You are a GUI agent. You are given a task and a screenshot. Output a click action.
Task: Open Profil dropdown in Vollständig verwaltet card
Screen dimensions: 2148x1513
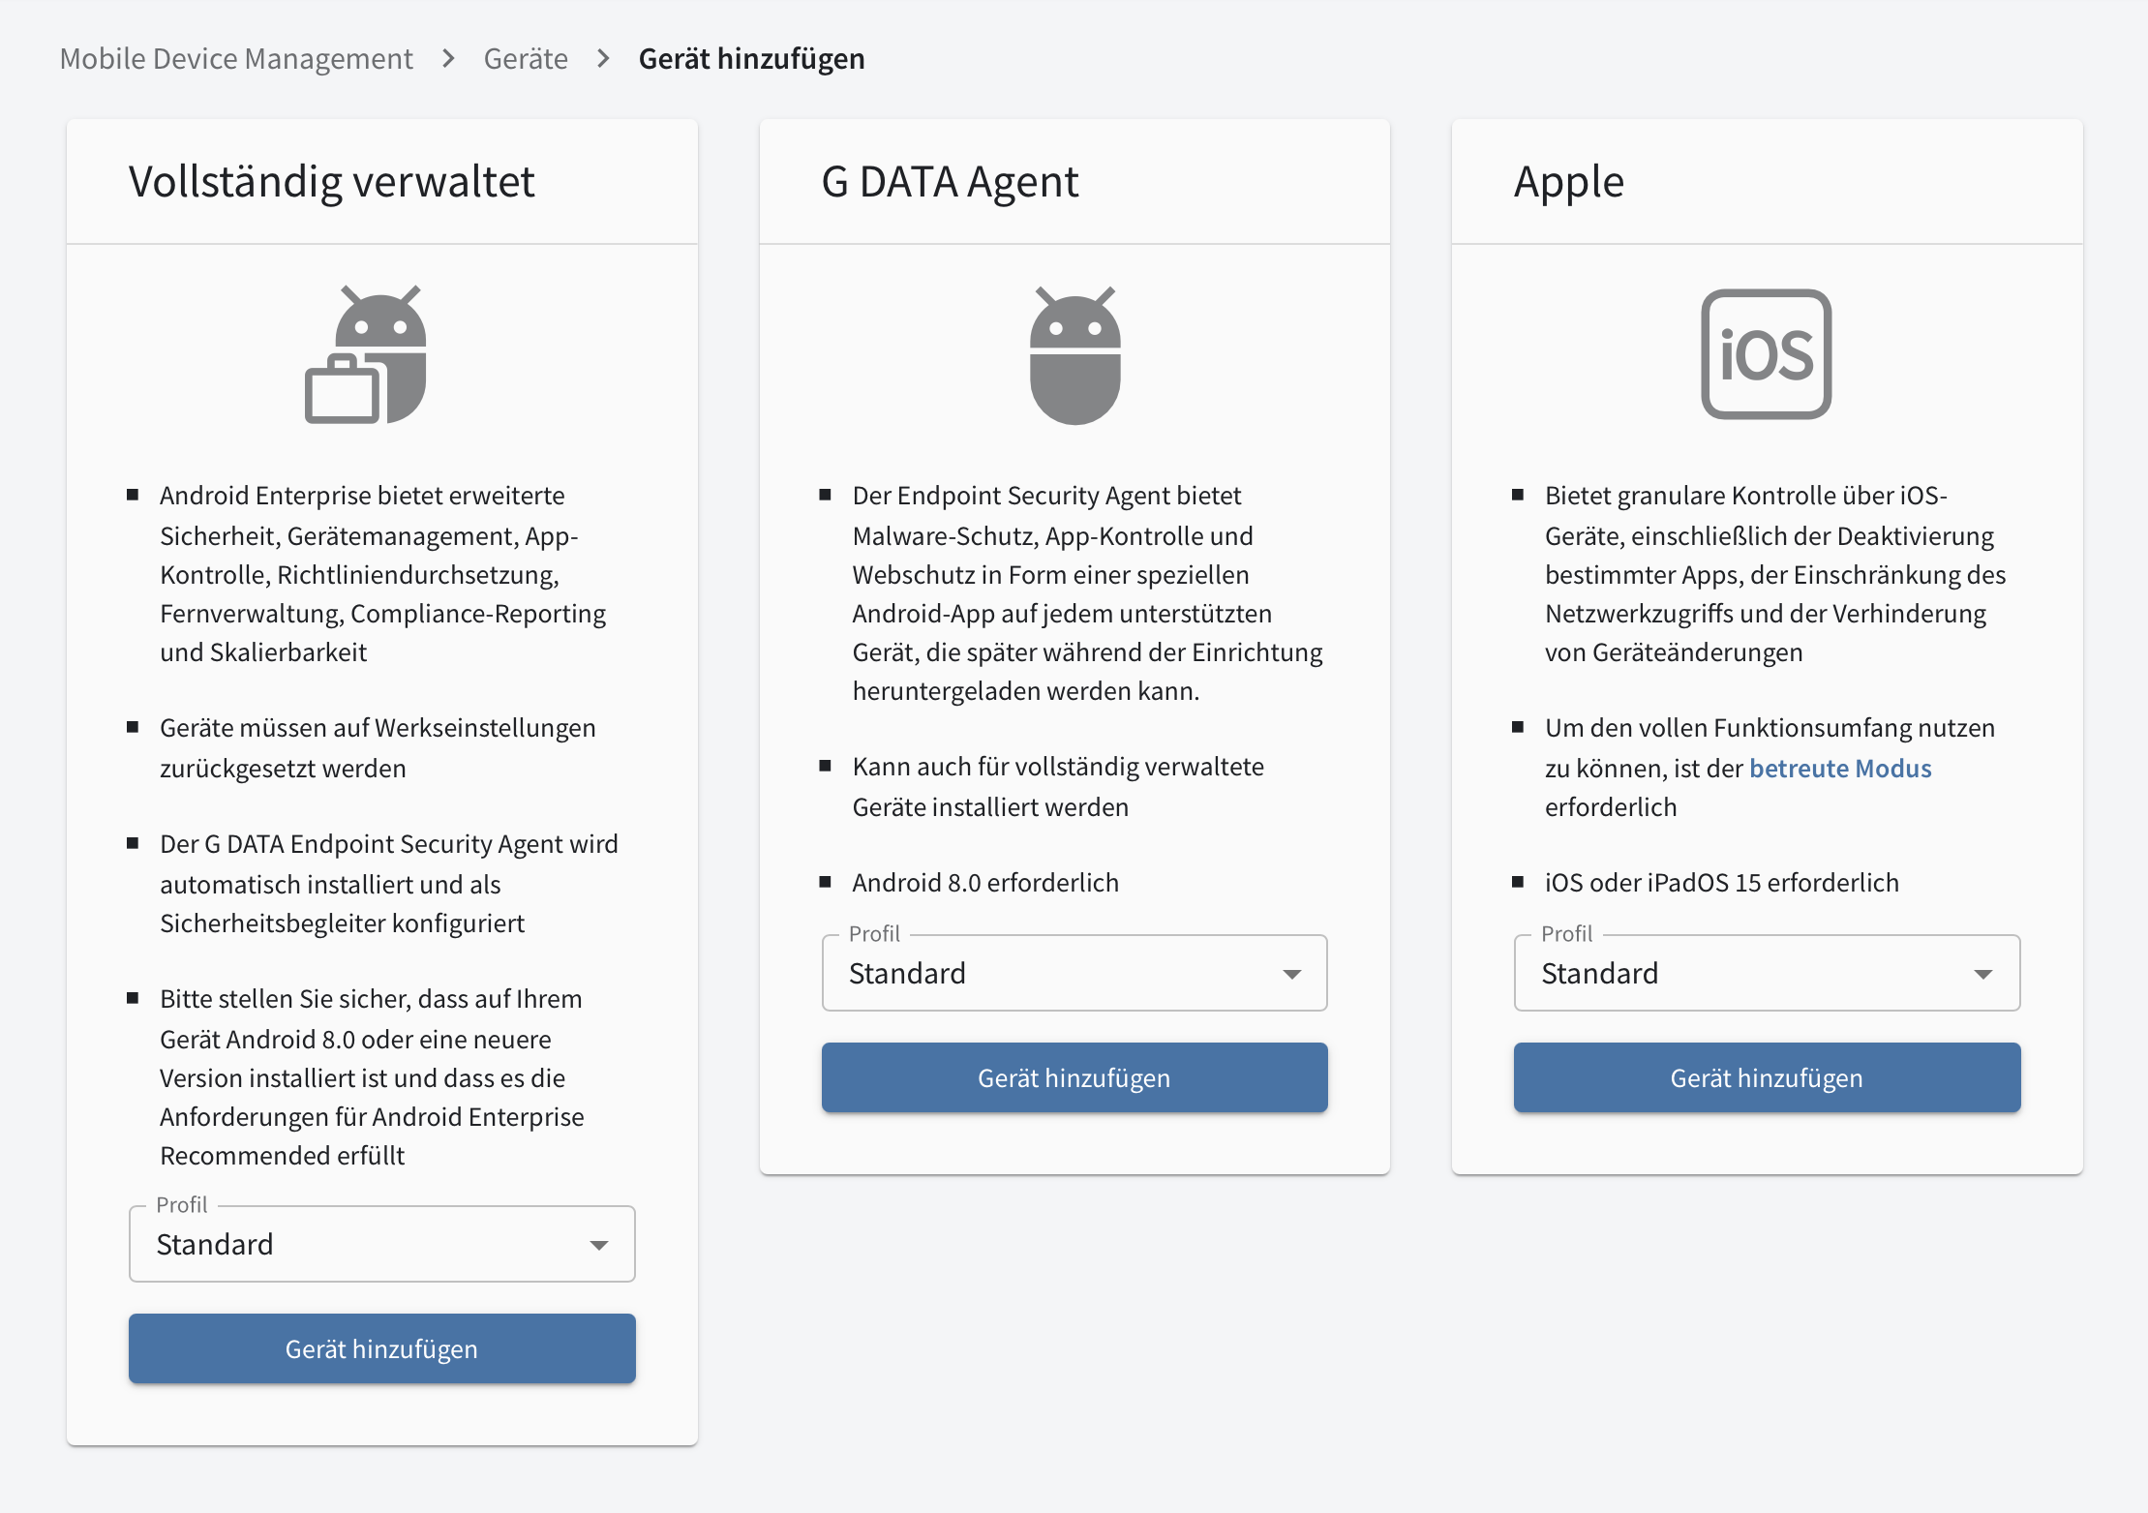tap(382, 1244)
